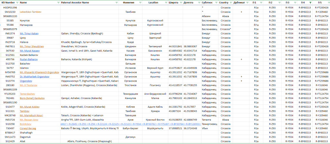Open Mr. Khasanbi Khavievich Erganokov link
330x144 pixels.
pyautogui.click(x=39, y=72)
